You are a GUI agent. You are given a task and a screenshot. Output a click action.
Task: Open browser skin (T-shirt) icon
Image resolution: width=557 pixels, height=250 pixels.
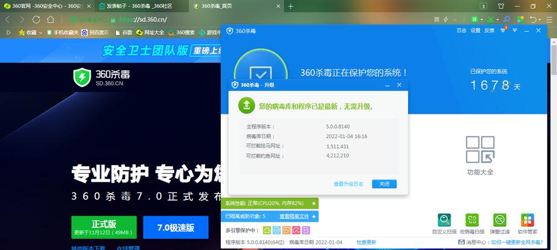click(501, 6)
